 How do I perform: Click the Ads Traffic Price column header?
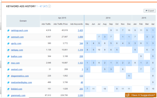click(61, 24)
